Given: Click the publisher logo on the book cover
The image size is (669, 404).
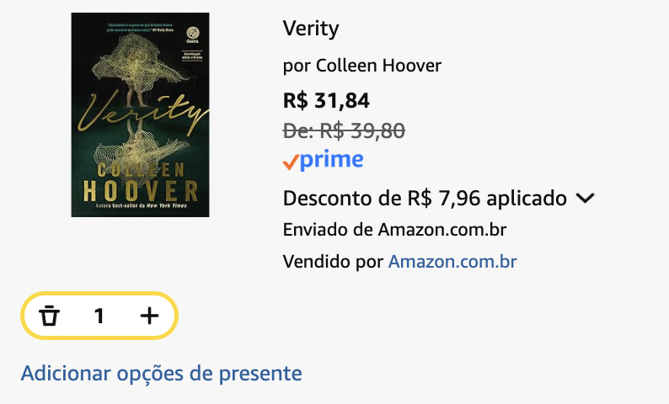Looking at the screenshot, I should (192, 35).
